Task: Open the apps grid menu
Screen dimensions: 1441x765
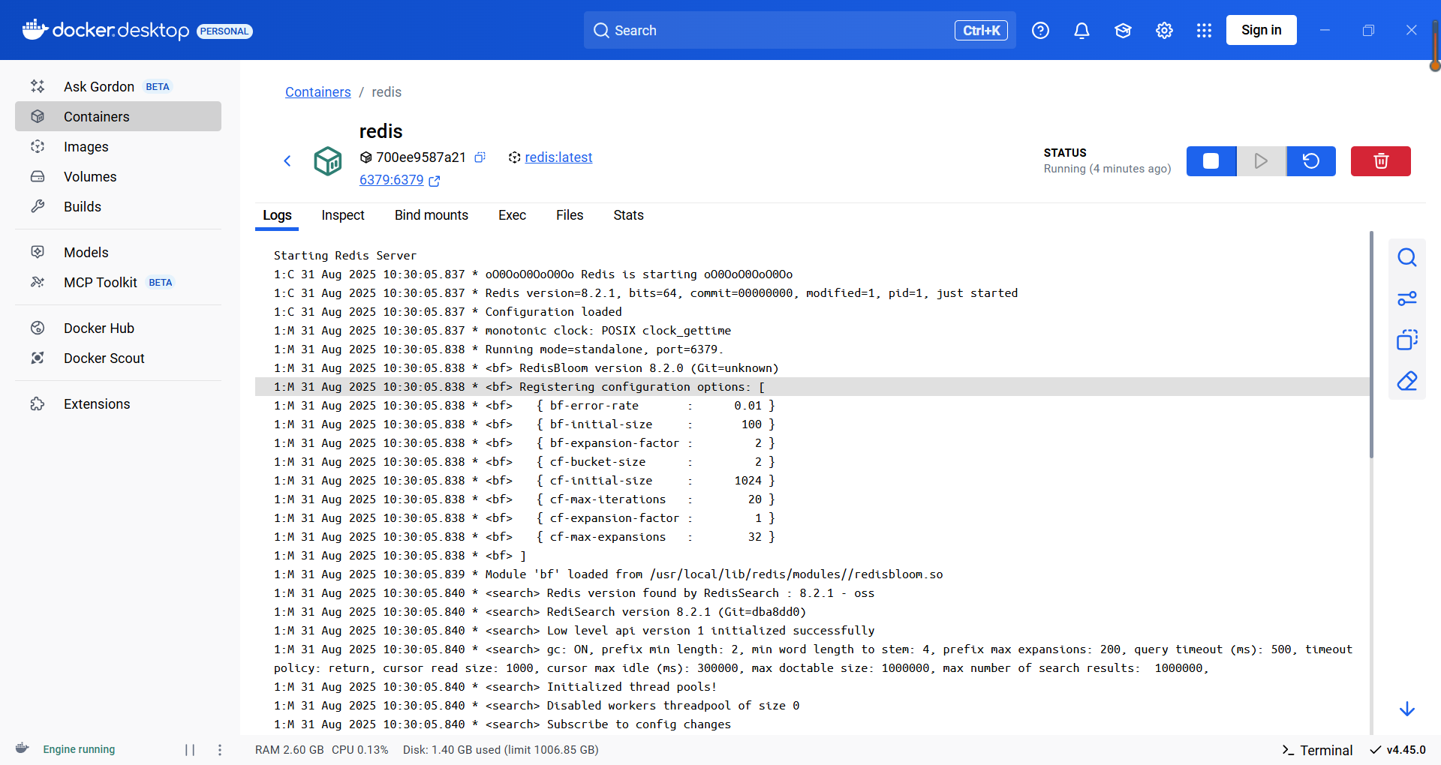Action: coord(1204,30)
